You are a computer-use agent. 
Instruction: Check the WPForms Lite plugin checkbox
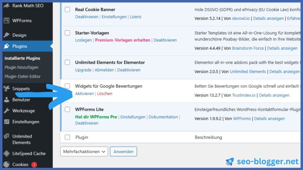tap(67, 109)
